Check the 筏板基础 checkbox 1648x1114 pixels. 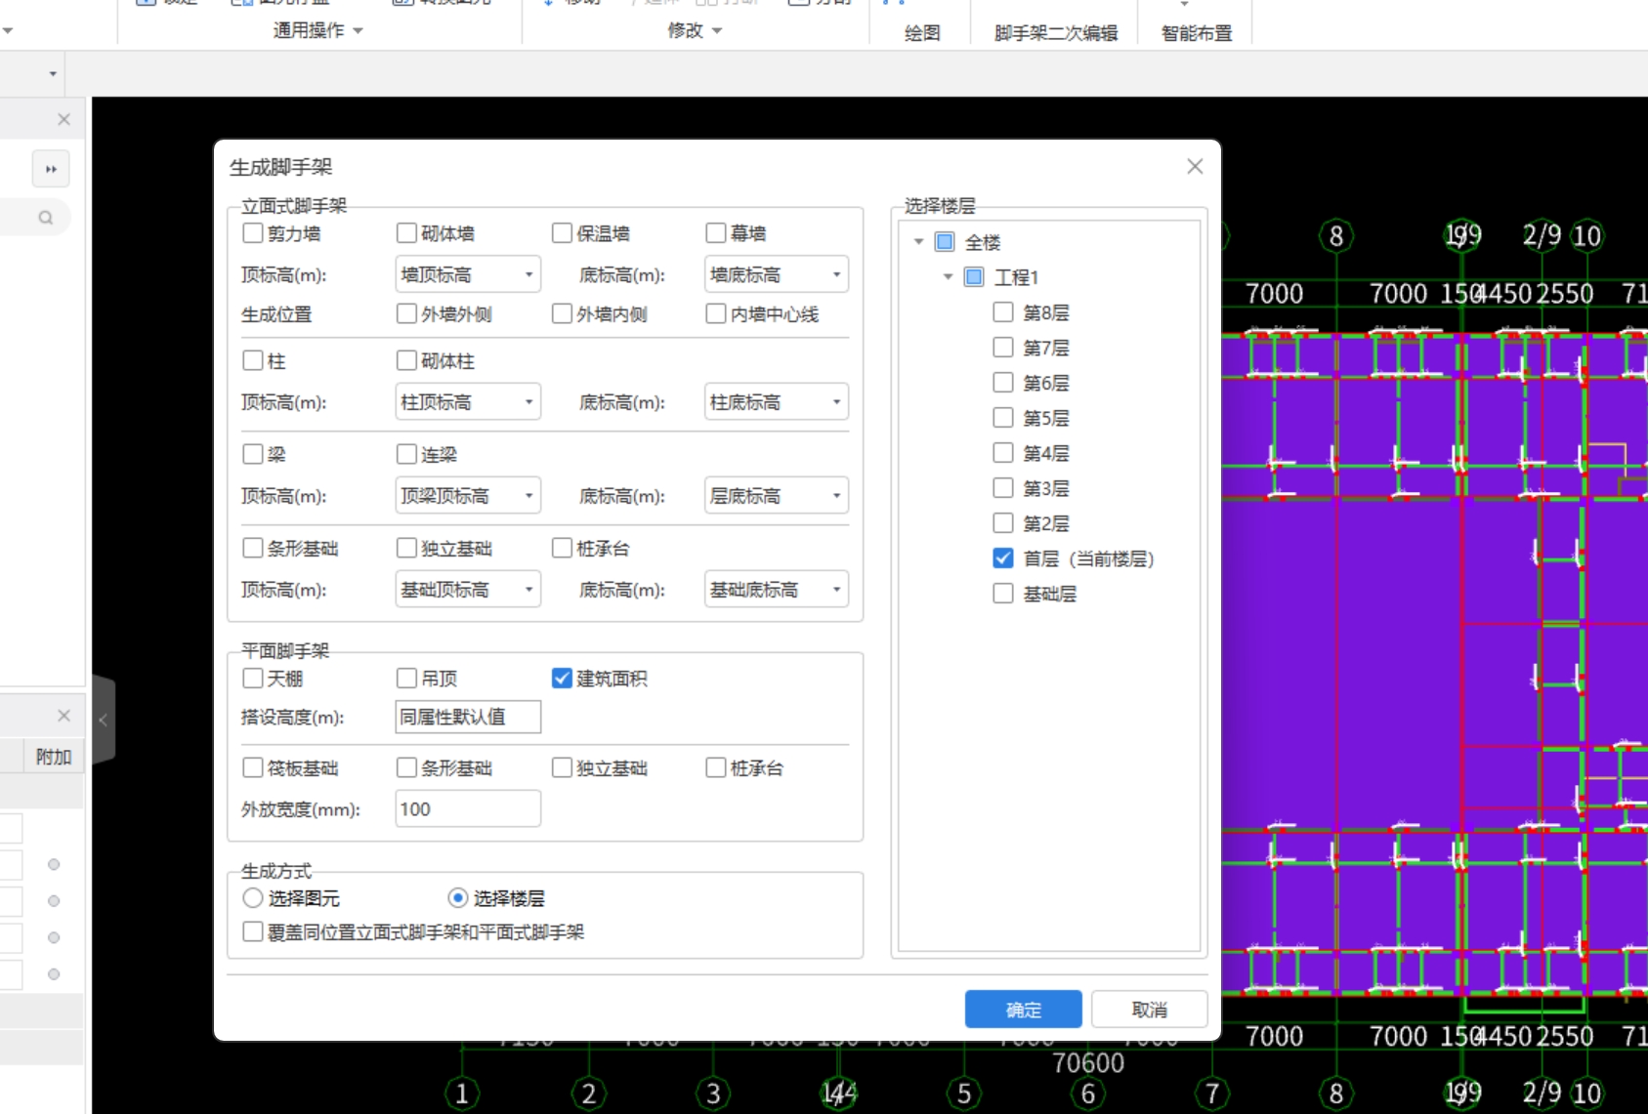point(253,767)
